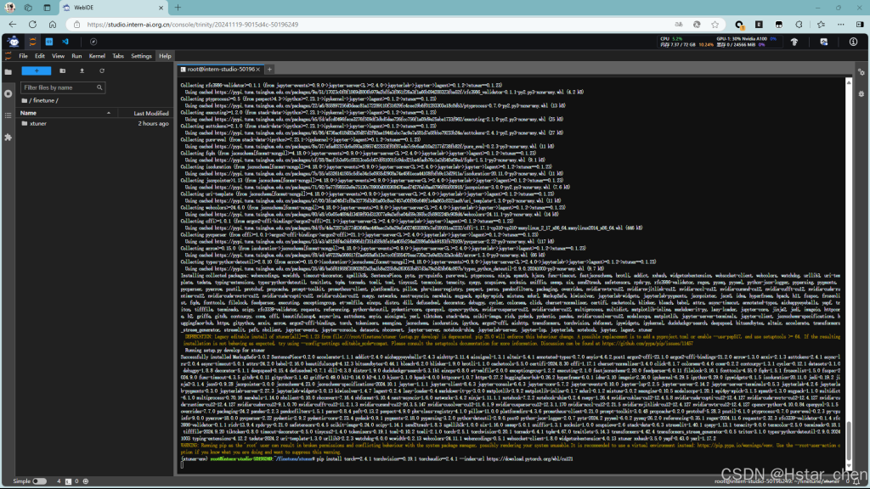Click the New Folder icon

62,71
